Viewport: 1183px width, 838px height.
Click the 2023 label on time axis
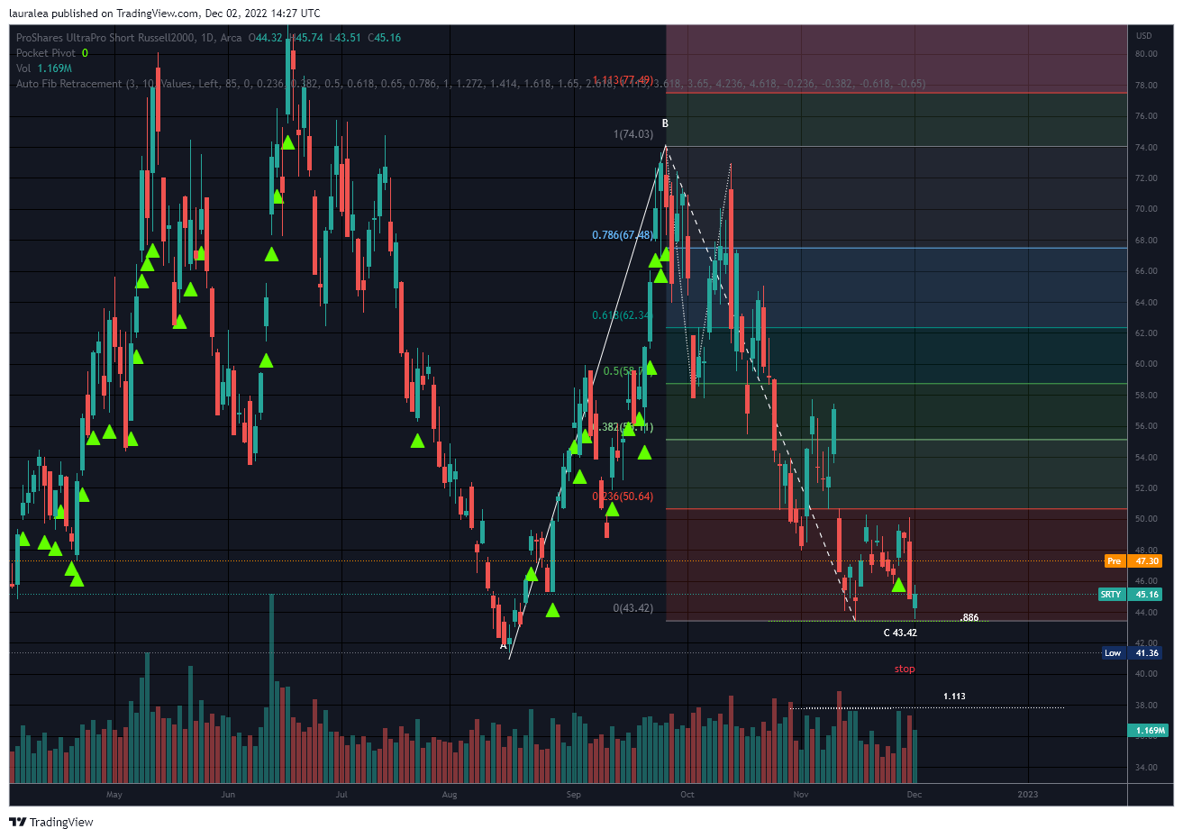click(1027, 795)
